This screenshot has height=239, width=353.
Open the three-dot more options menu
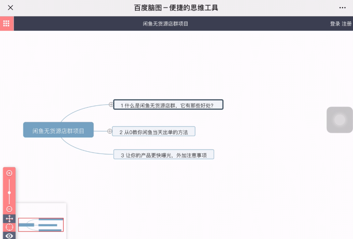click(342, 7)
